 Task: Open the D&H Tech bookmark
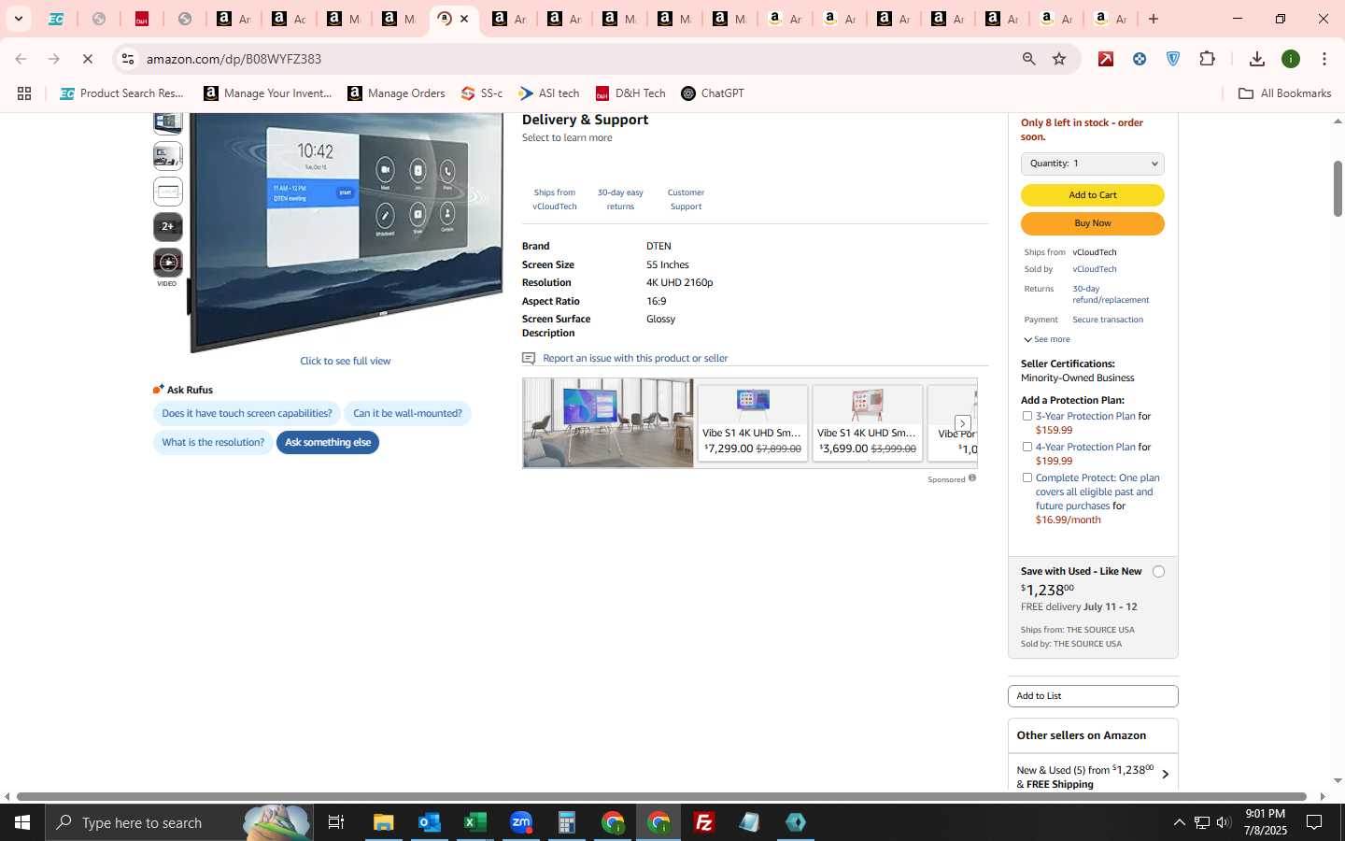[630, 93]
